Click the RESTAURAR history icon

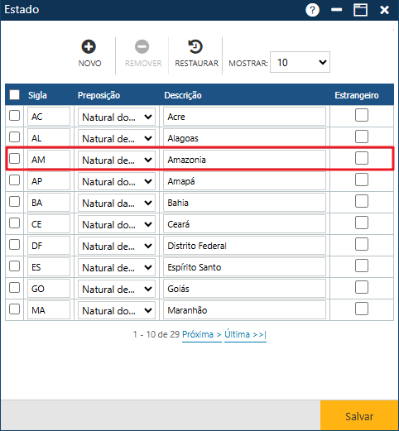click(x=195, y=46)
